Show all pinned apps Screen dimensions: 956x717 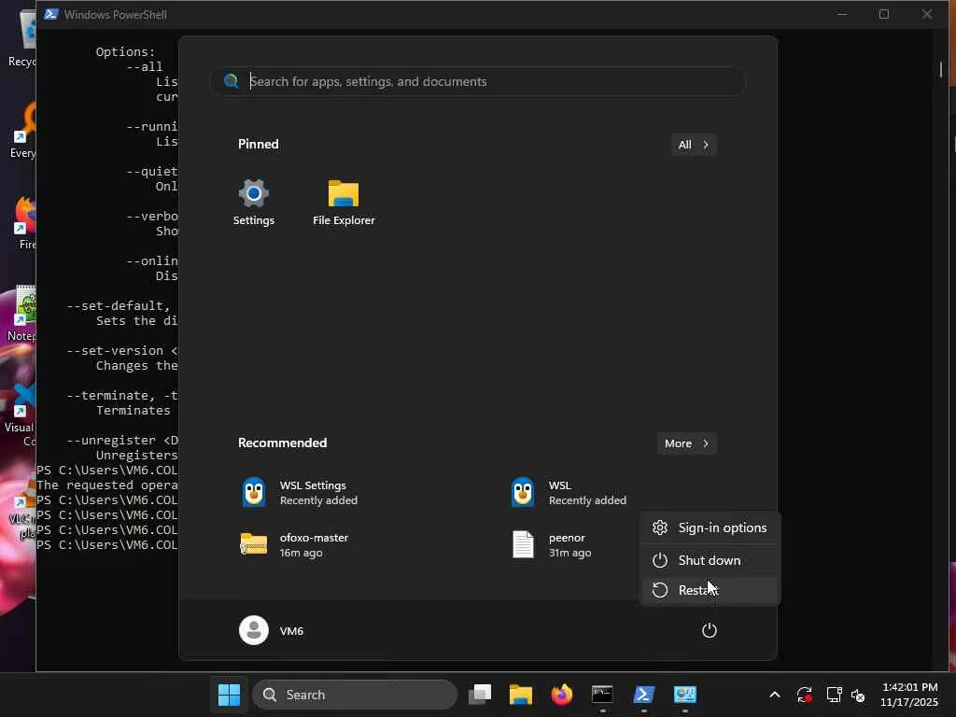pyautogui.click(x=694, y=145)
